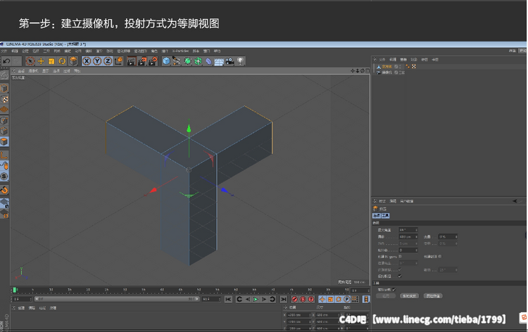Toggle the realtime update checkbox
This screenshot has height=332, width=528.
394,290
